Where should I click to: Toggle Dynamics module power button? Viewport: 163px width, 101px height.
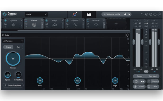click(x=5, y=20)
